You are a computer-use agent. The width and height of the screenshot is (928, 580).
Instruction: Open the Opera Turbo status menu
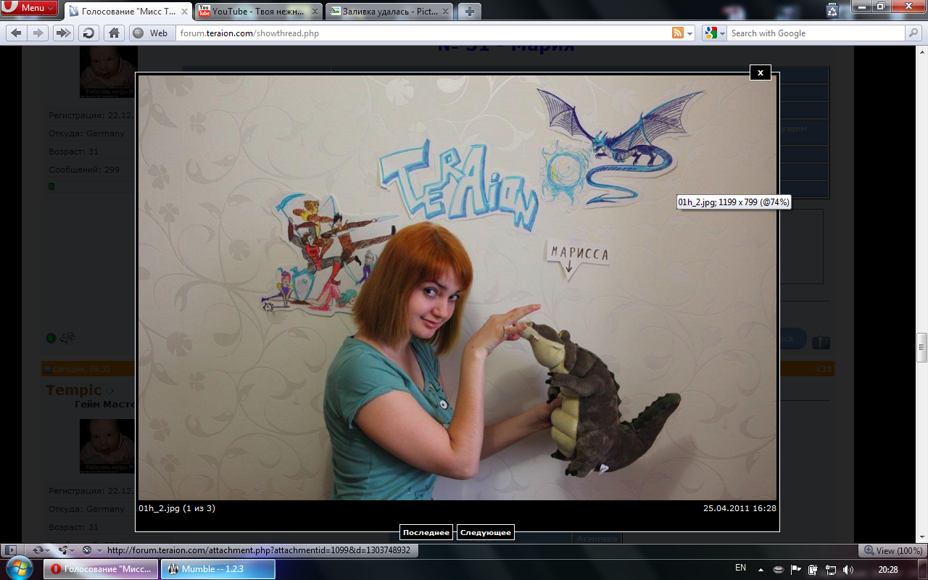point(91,550)
